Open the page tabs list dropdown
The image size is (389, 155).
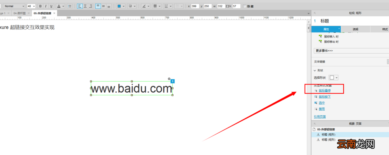[308, 13]
